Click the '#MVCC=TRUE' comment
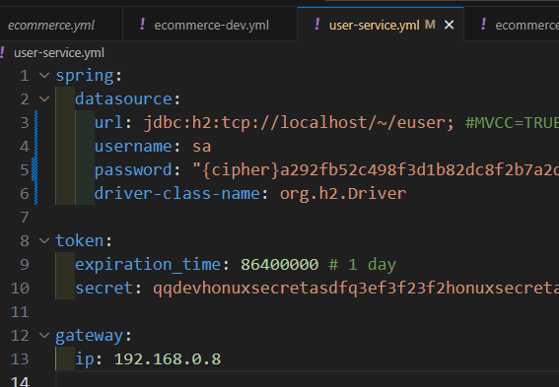Screen dimensions: 559x387 [512, 123]
